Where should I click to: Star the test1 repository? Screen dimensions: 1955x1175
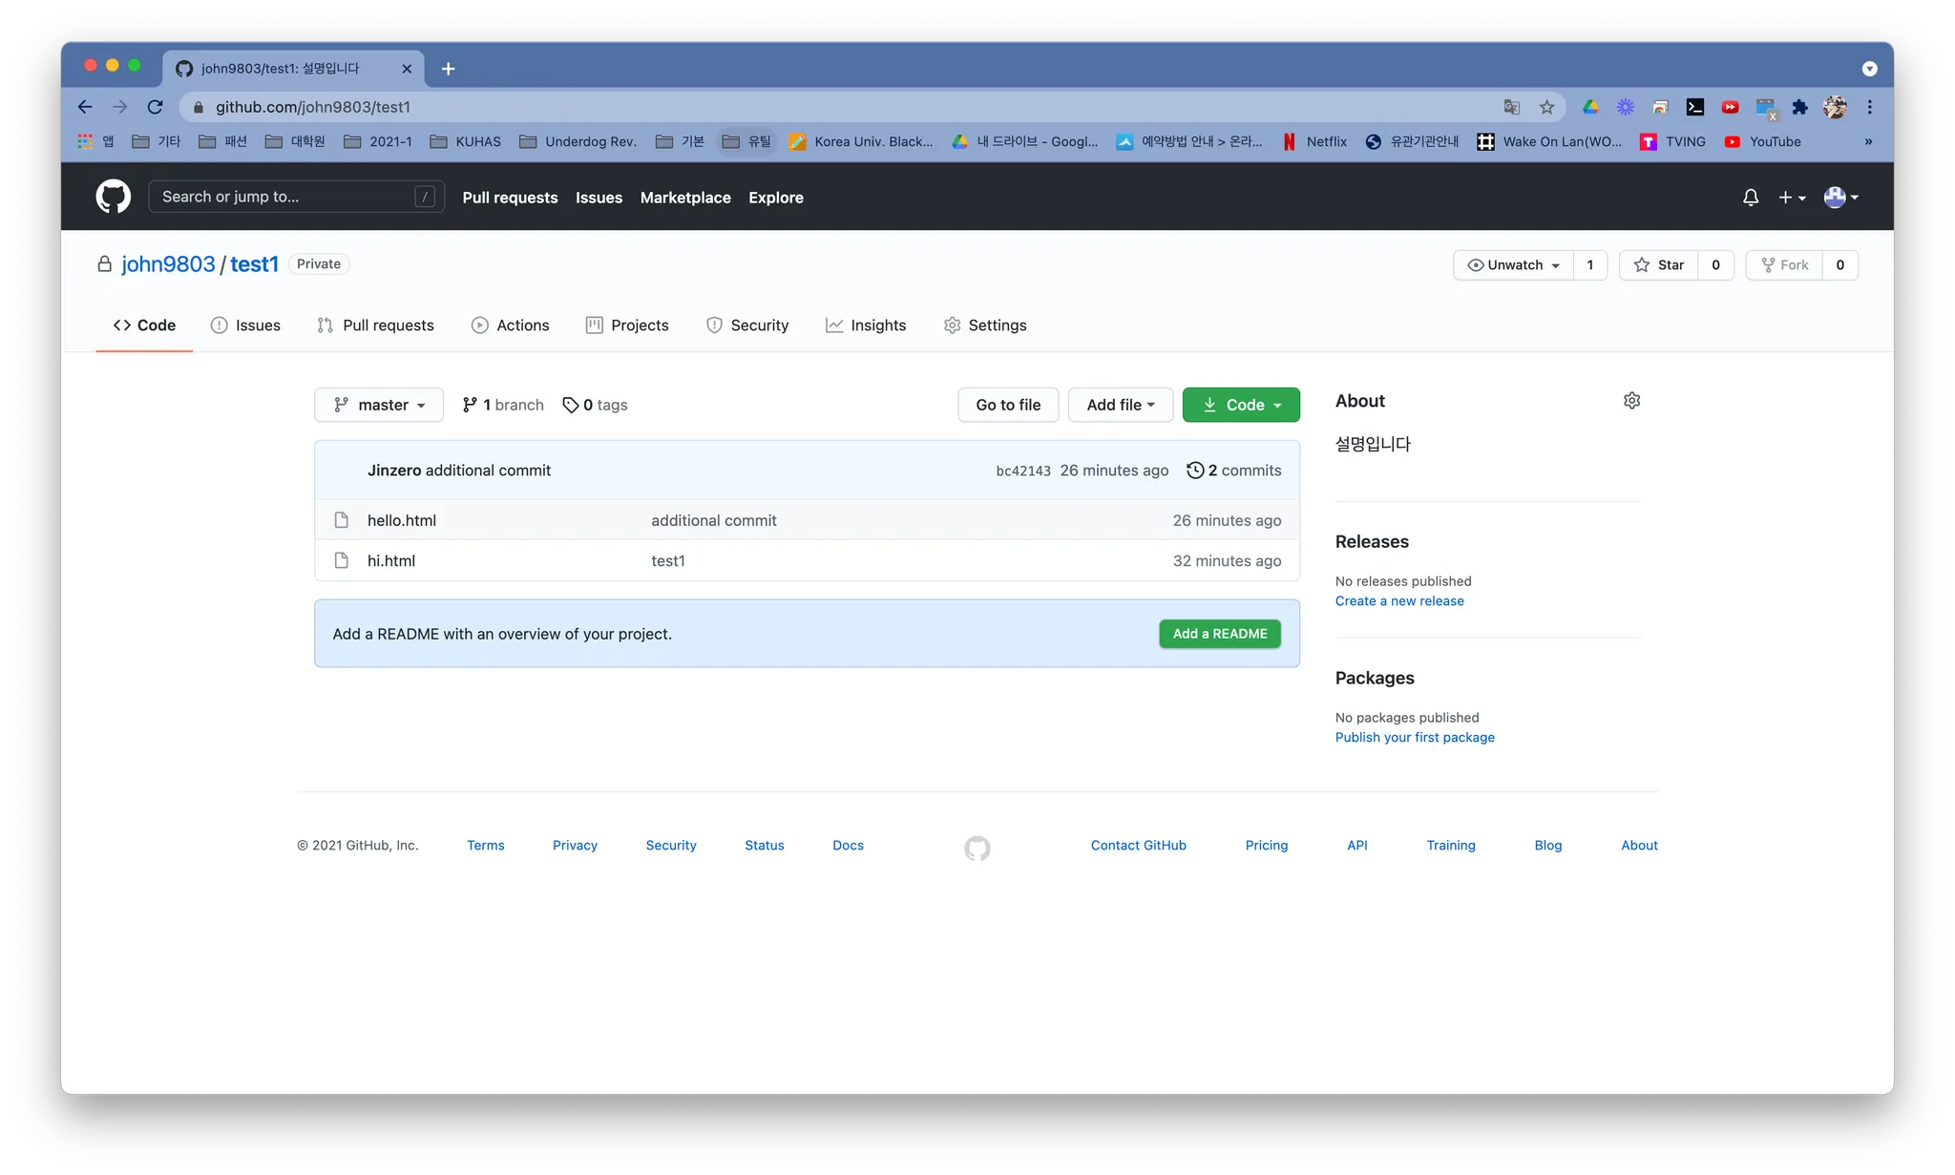1659,265
